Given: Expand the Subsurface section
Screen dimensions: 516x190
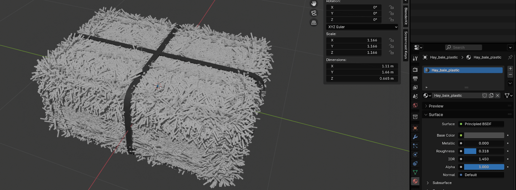Looking at the screenshot, I should 442,183.
